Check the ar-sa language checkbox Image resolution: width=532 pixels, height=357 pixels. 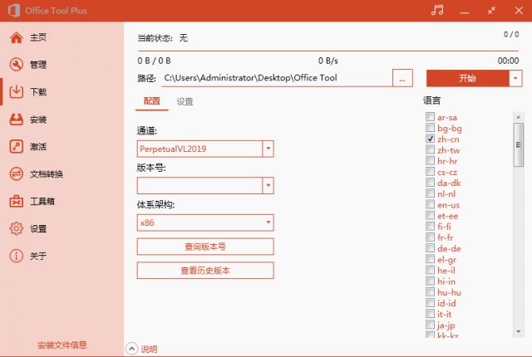[x=431, y=117]
